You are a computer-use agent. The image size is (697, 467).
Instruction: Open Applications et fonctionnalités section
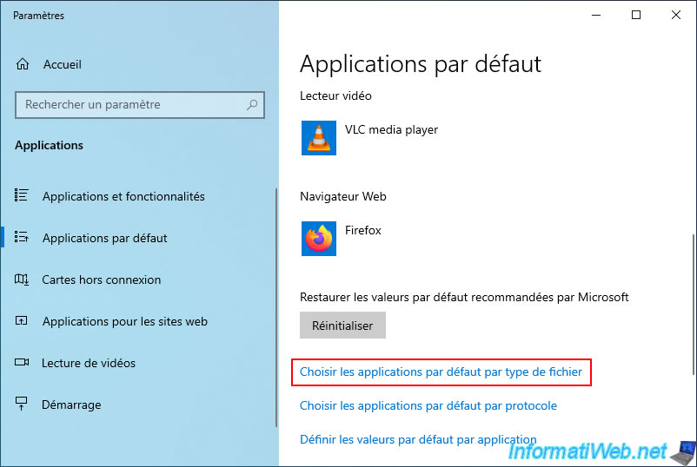click(123, 196)
